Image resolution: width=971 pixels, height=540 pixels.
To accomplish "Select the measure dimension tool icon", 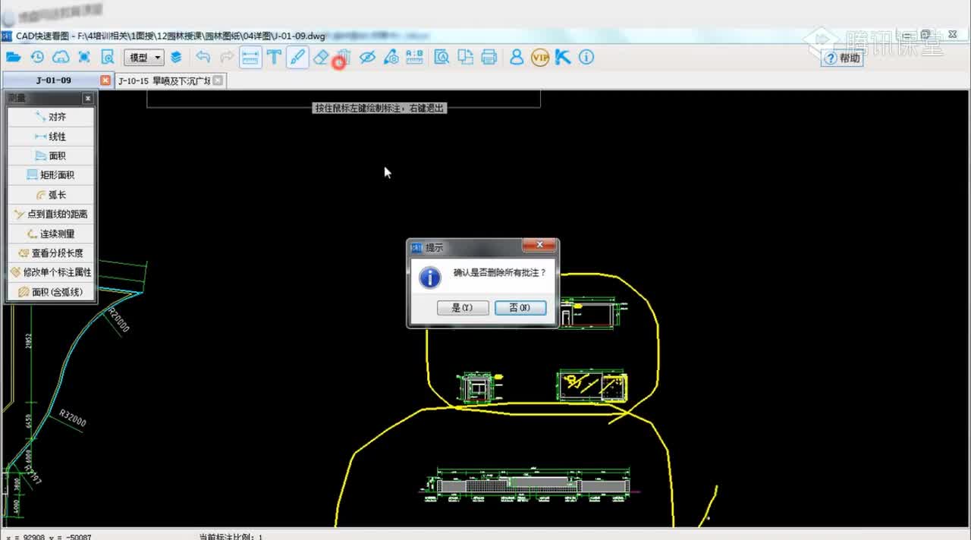I will click(x=250, y=57).
